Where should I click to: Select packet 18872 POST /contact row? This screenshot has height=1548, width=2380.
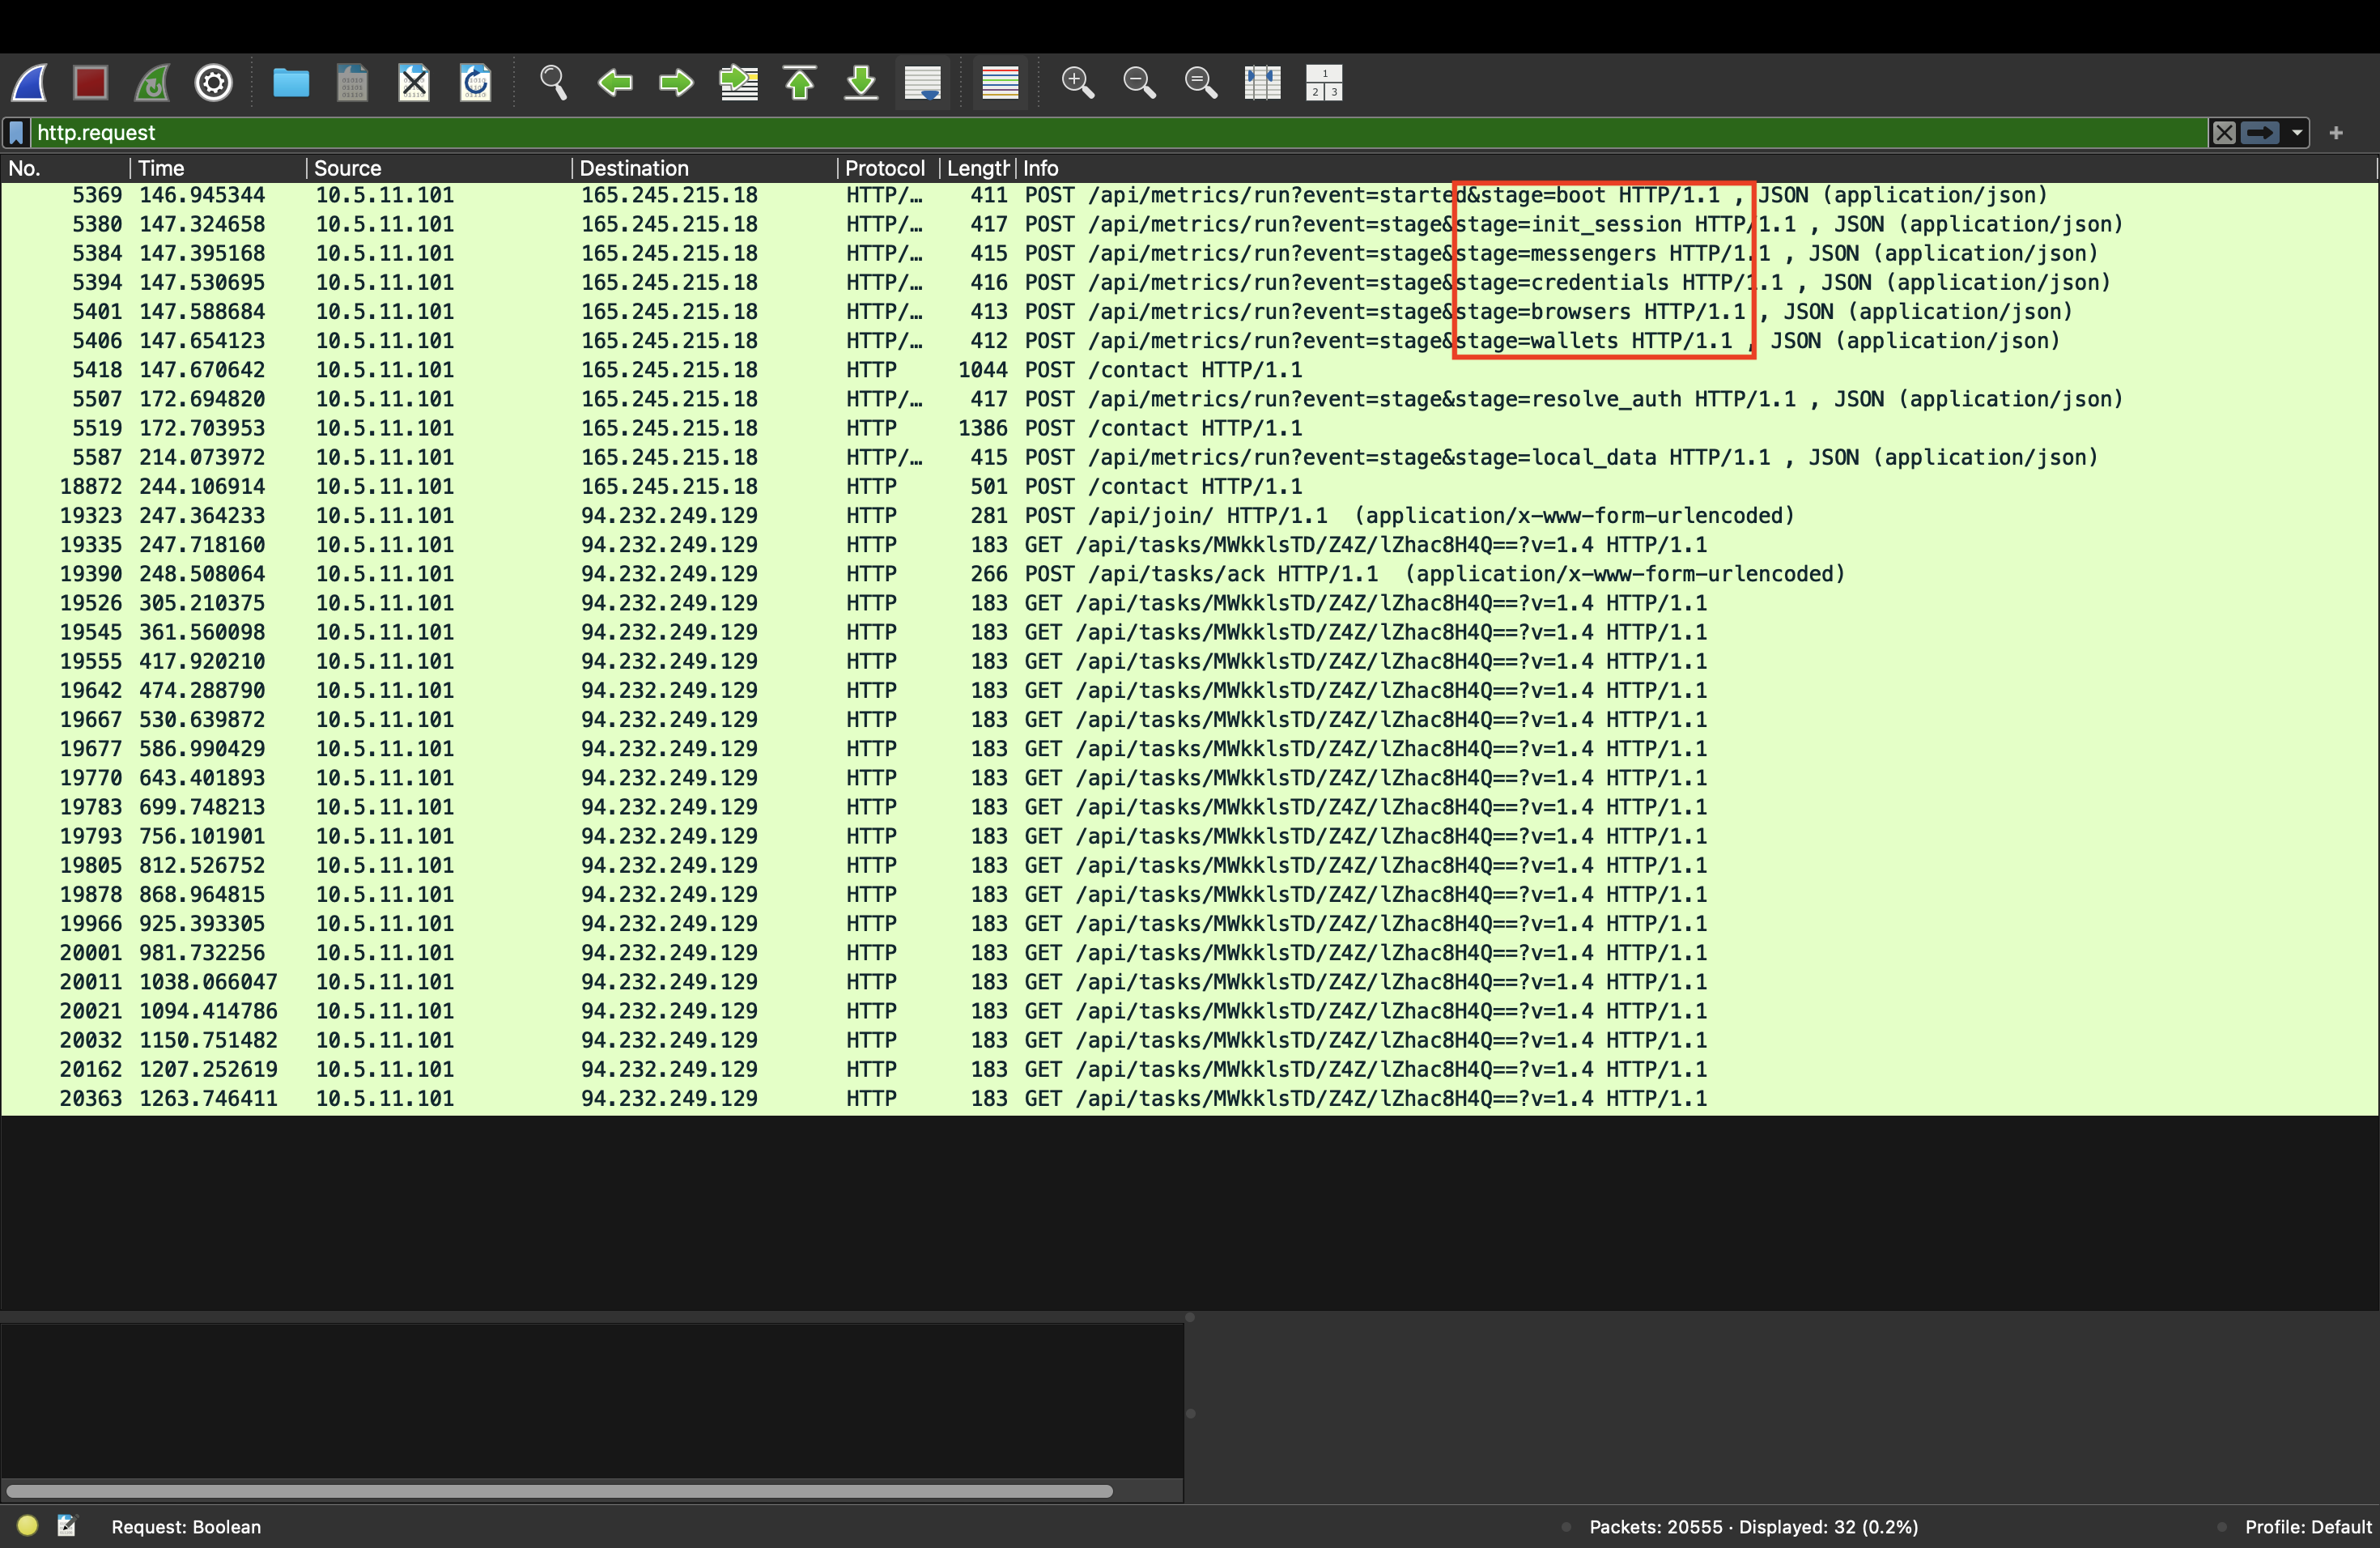pyautogui.click(x=1189, y=486)
